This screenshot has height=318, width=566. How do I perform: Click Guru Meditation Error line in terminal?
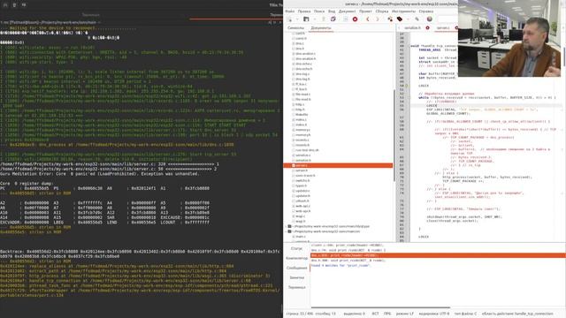[x=100, y=174]
